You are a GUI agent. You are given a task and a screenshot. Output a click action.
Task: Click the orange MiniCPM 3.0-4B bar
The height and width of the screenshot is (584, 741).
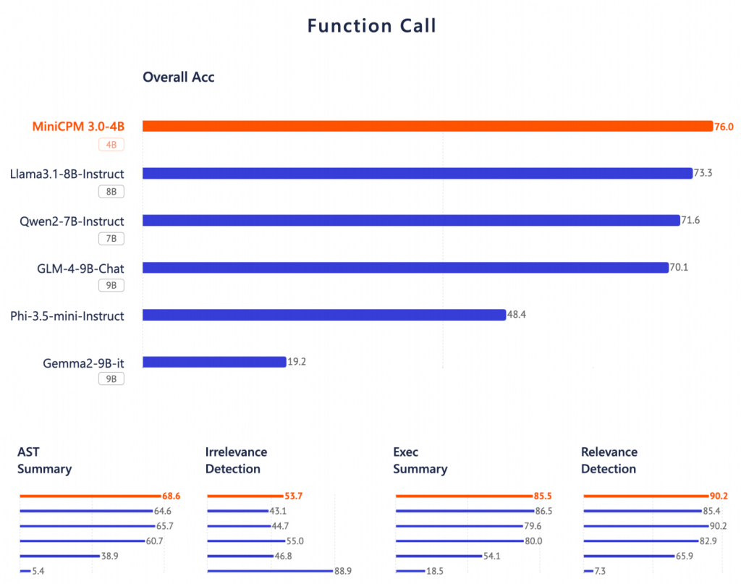point(427,127)
